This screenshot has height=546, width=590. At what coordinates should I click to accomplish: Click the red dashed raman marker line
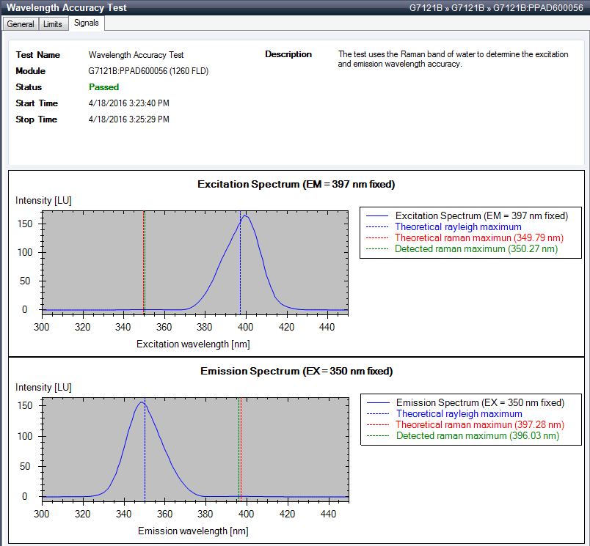tap(144, 264)
